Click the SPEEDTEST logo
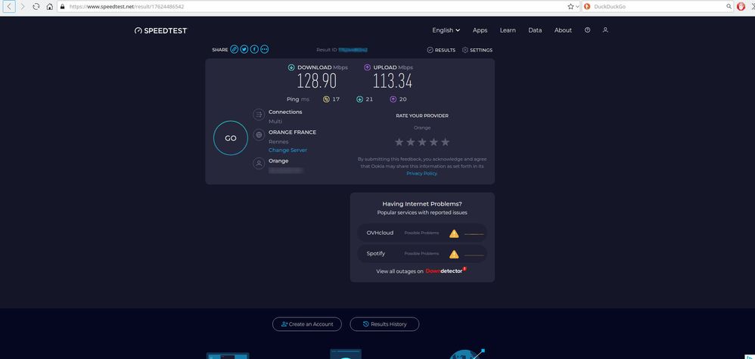 161,30
